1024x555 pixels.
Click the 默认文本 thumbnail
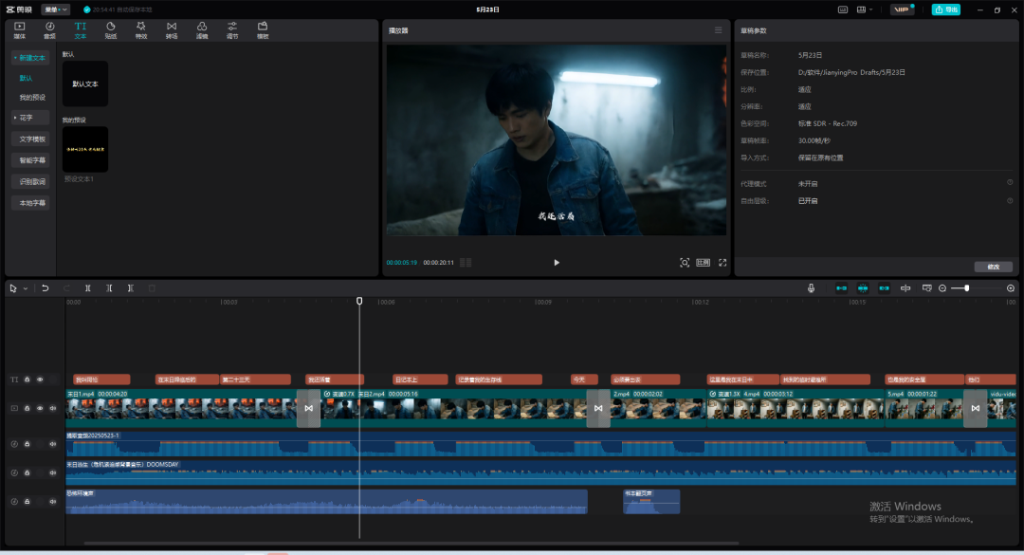[x=85, y=83]
